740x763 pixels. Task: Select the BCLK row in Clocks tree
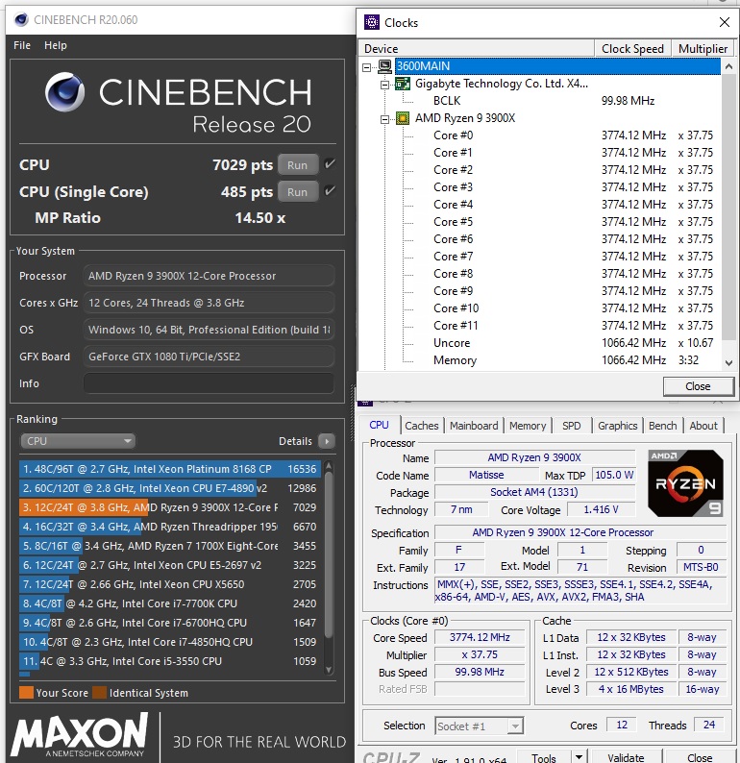pyautogui.click(x=559, y=101)
